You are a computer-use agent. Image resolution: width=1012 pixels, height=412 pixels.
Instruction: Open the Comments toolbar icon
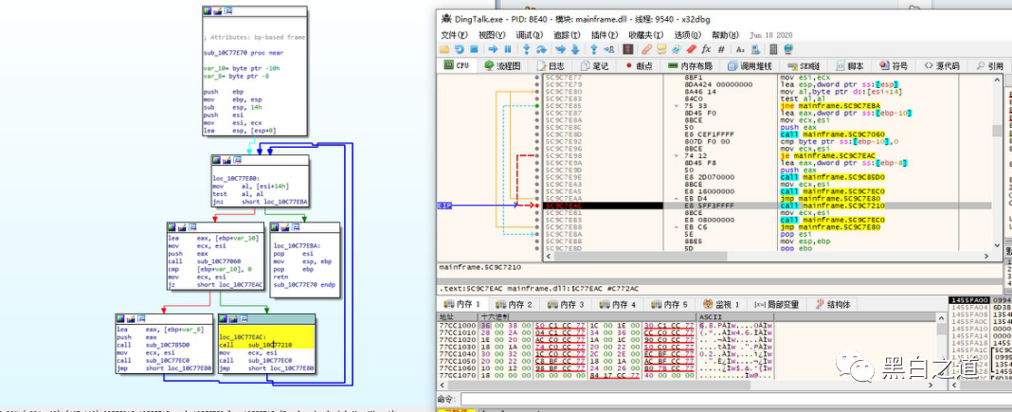661,49
